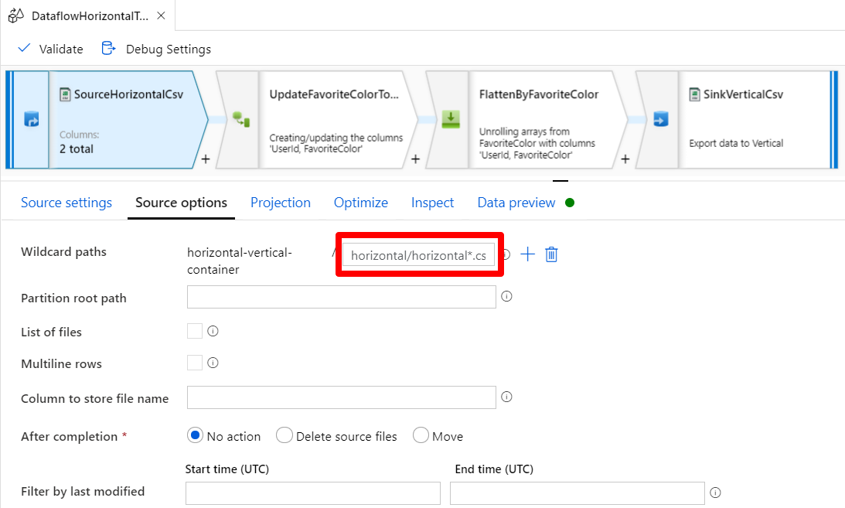Select the Delete source files option
845x508 pixels.
pos(285,436)
